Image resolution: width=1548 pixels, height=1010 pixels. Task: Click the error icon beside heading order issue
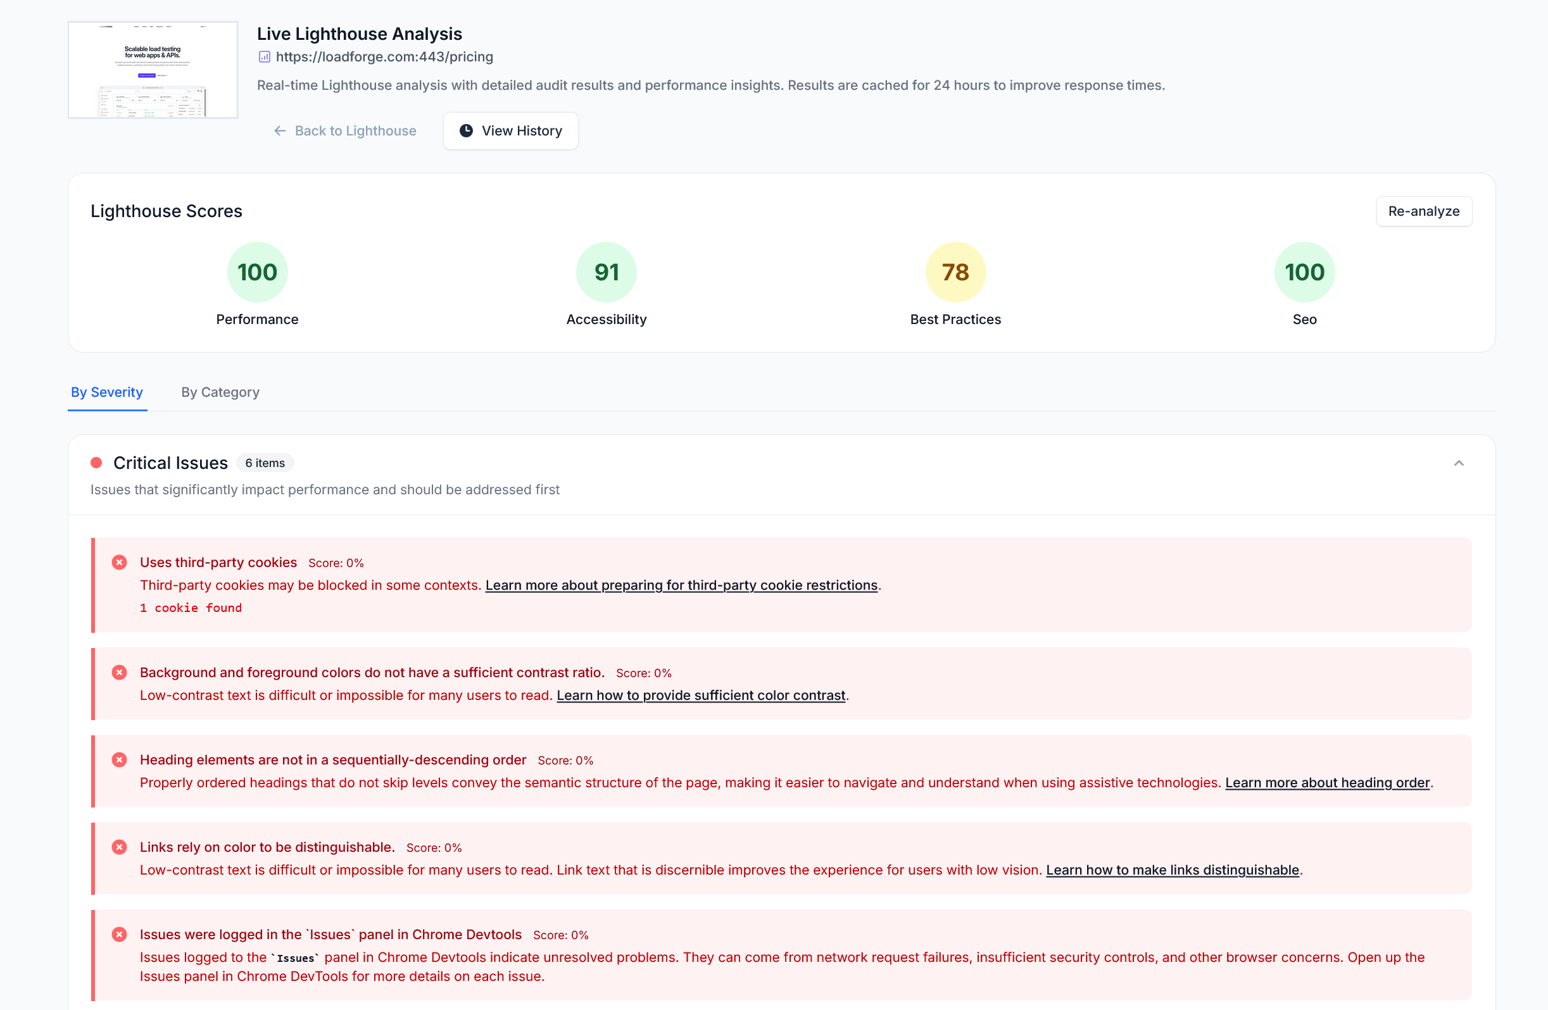(x=119, y=759)
